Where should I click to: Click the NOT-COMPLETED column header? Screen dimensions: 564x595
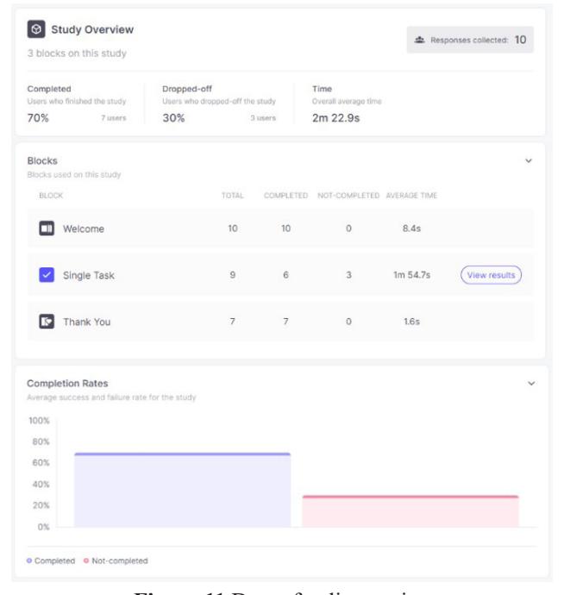[348, 196]
